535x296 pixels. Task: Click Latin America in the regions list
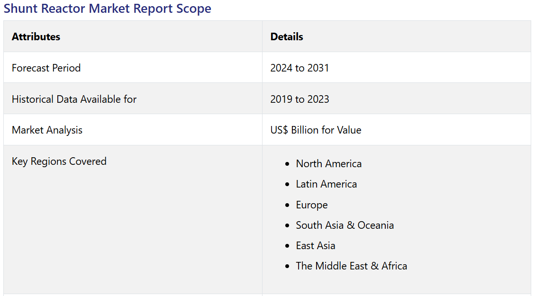point(326,184)
